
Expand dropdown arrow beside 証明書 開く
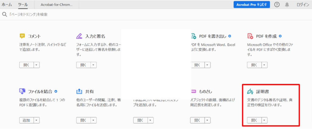pos(265,120)
